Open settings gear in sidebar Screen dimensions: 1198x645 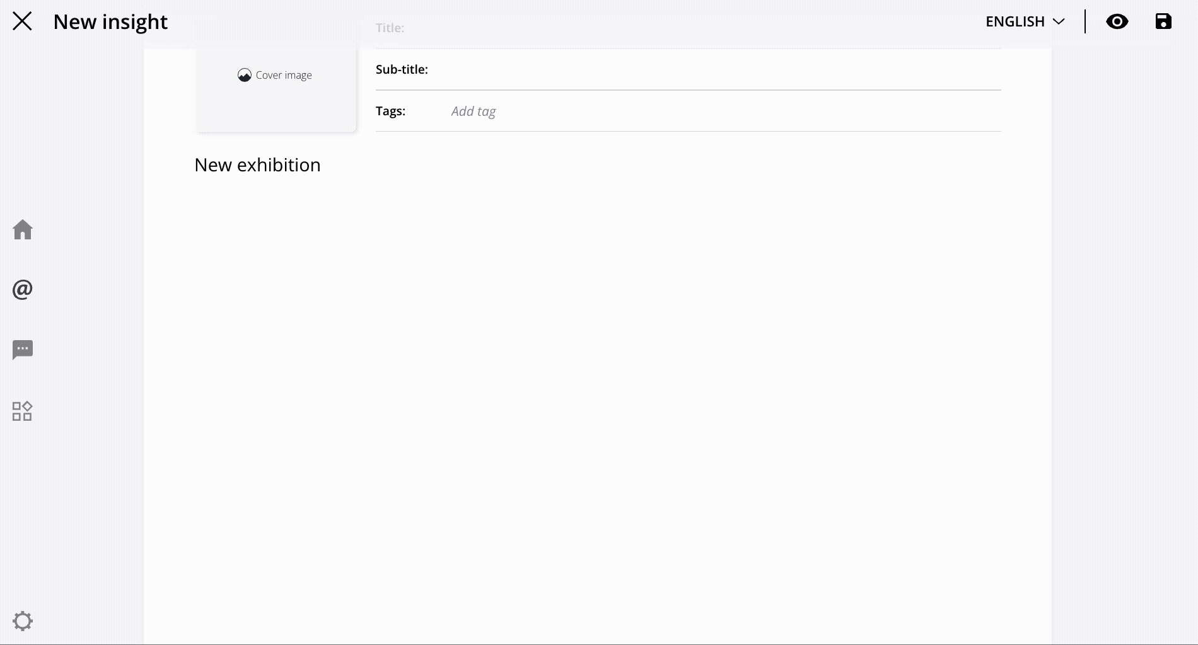pos(23,621)
